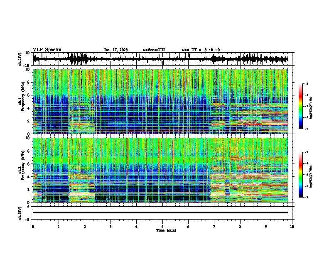
Task: Click the ch.1(V) waveform trace panel
Action: coord(163,59)
